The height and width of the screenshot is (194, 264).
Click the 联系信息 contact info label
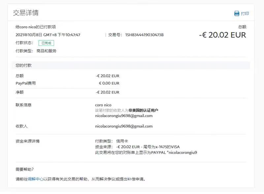[x=23, y=105]
